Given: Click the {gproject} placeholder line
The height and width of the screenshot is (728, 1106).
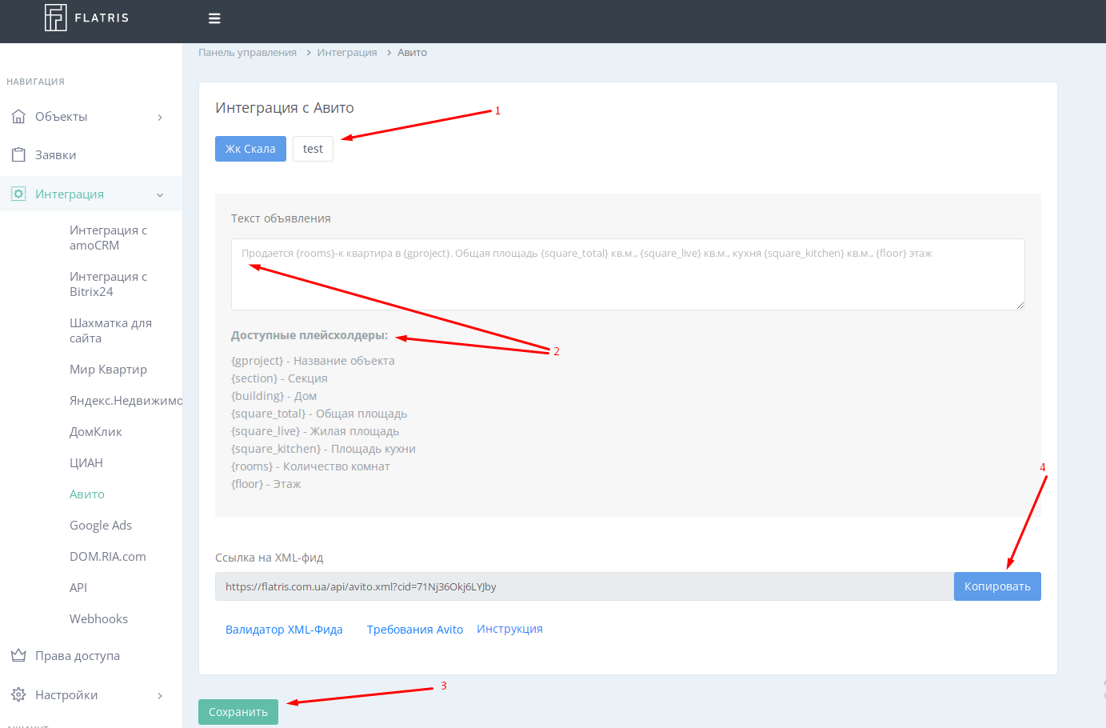Looking at the screenshot, I should (x=313, y=361).
